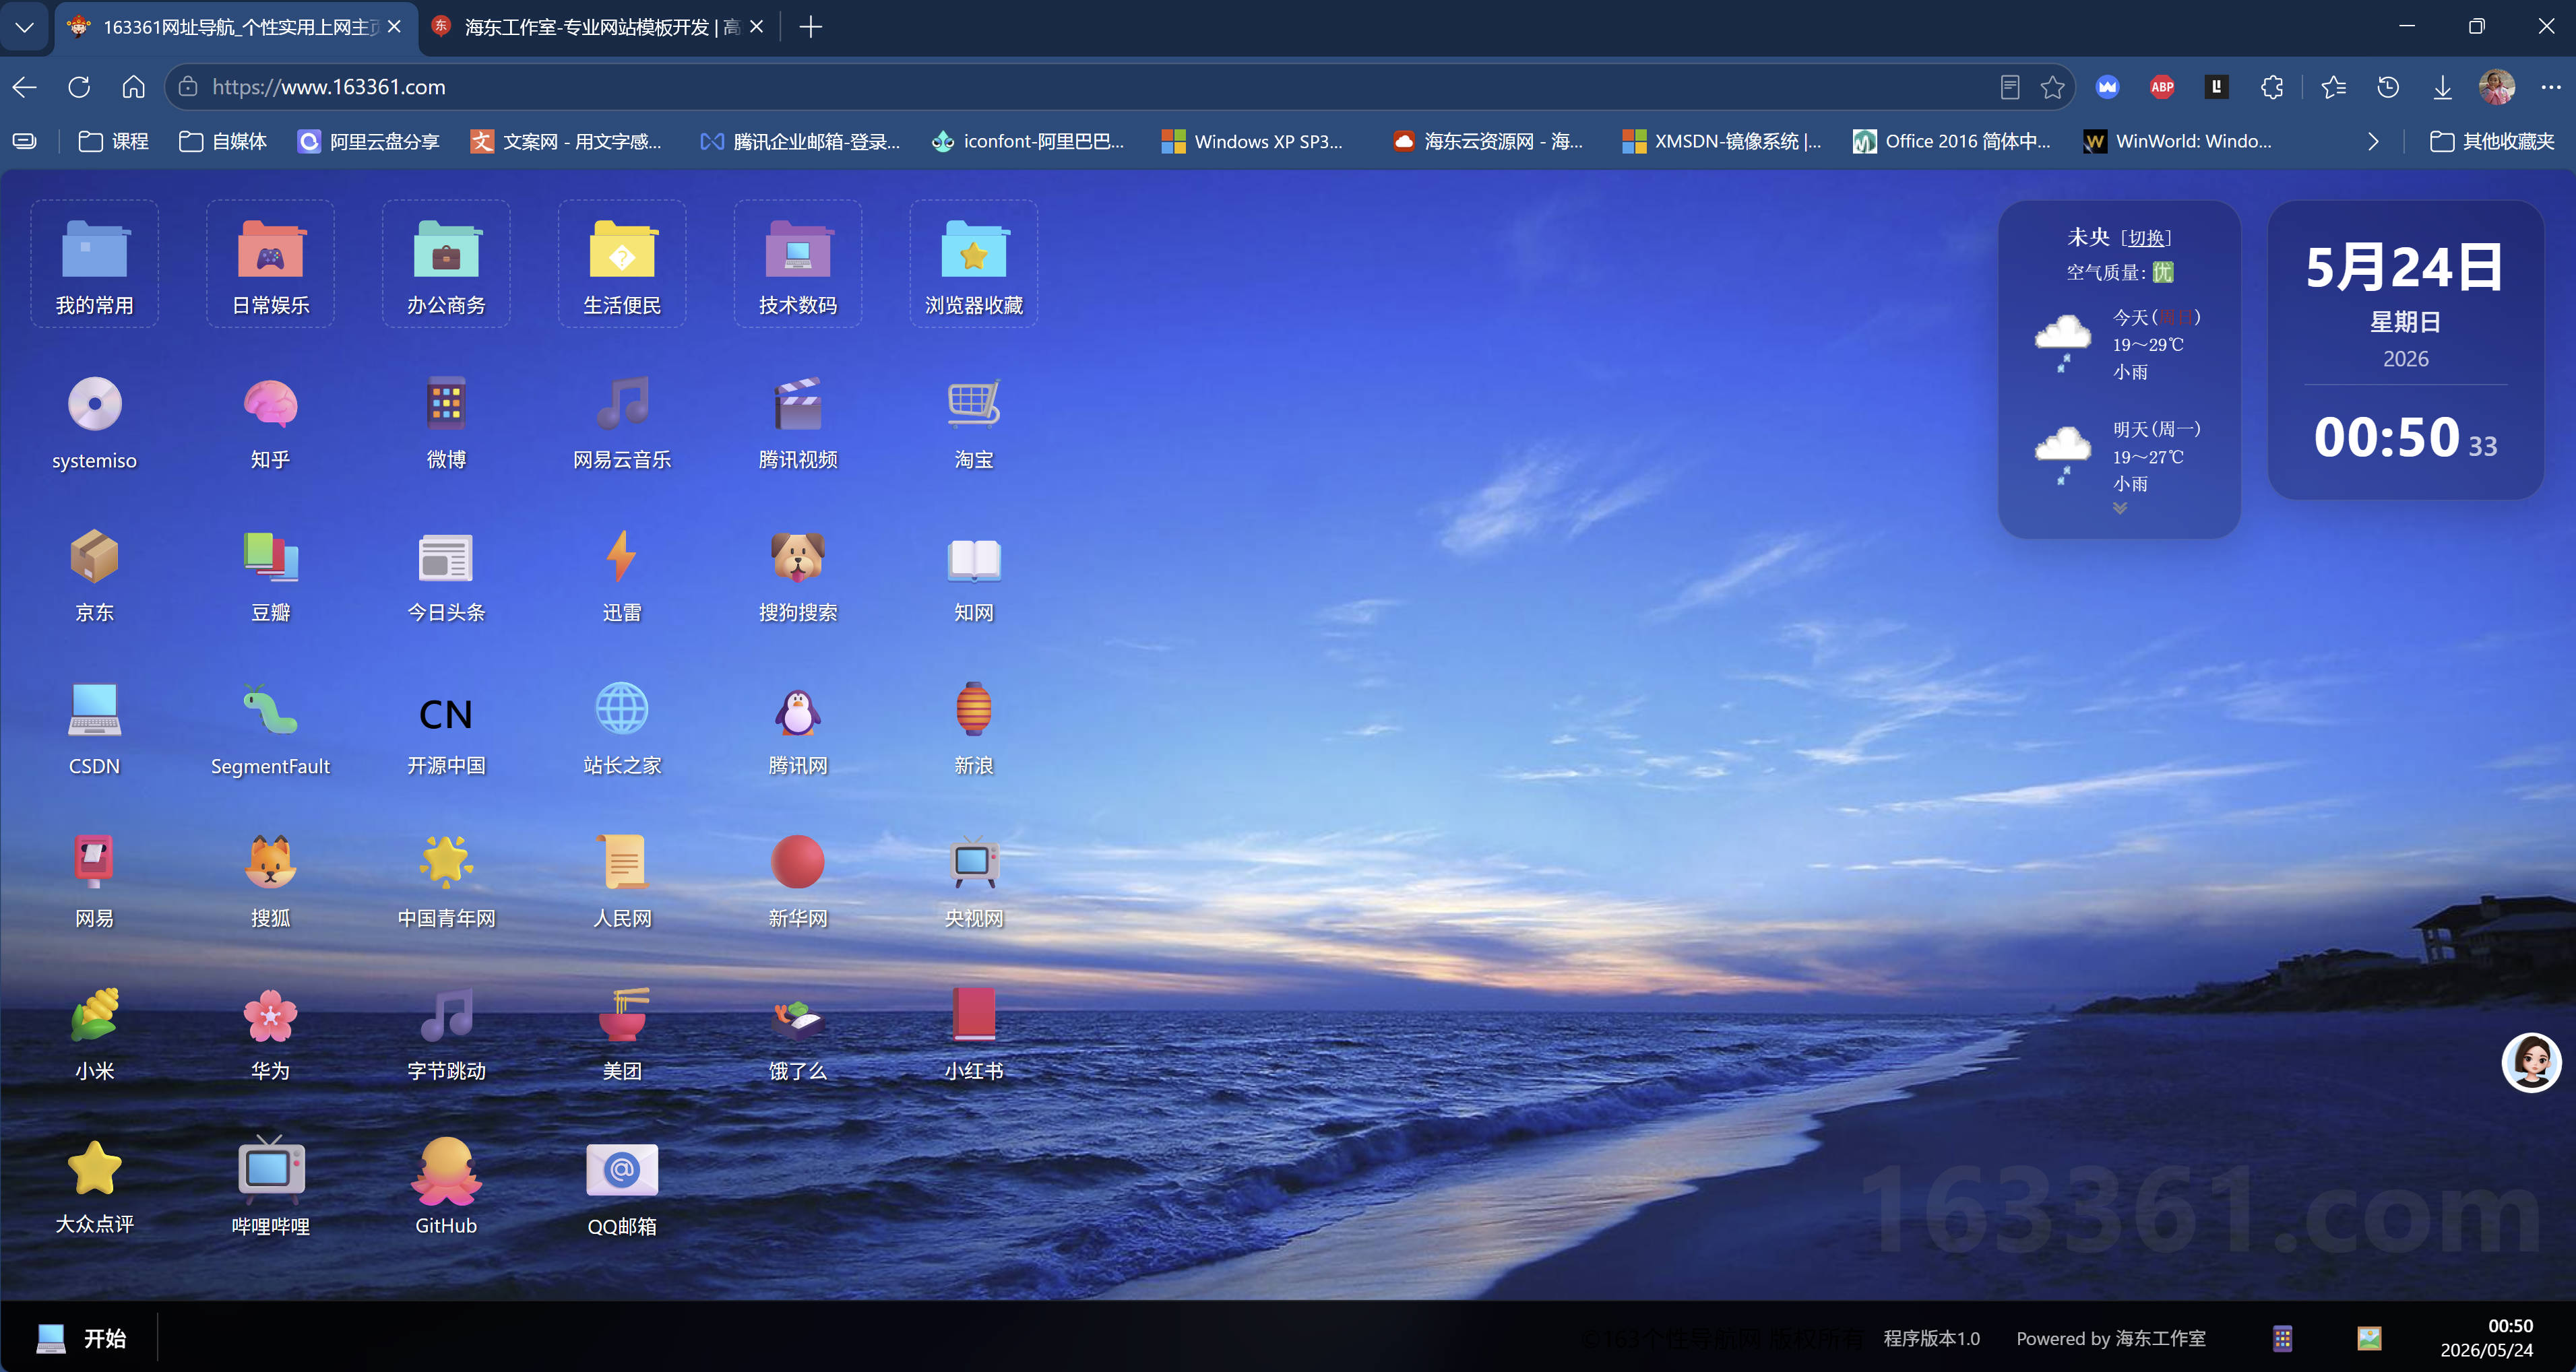
Task: Open the 海东工作室 footer link
Action: pos(2160,1338)
